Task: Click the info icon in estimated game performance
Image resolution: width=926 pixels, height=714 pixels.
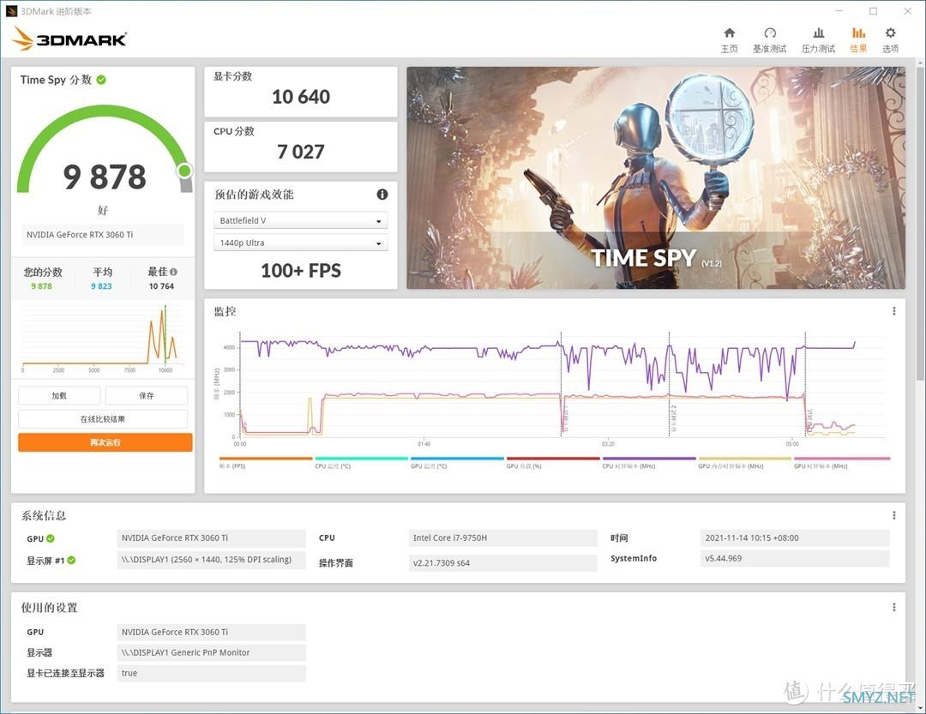Action: (x=382, y=195)
